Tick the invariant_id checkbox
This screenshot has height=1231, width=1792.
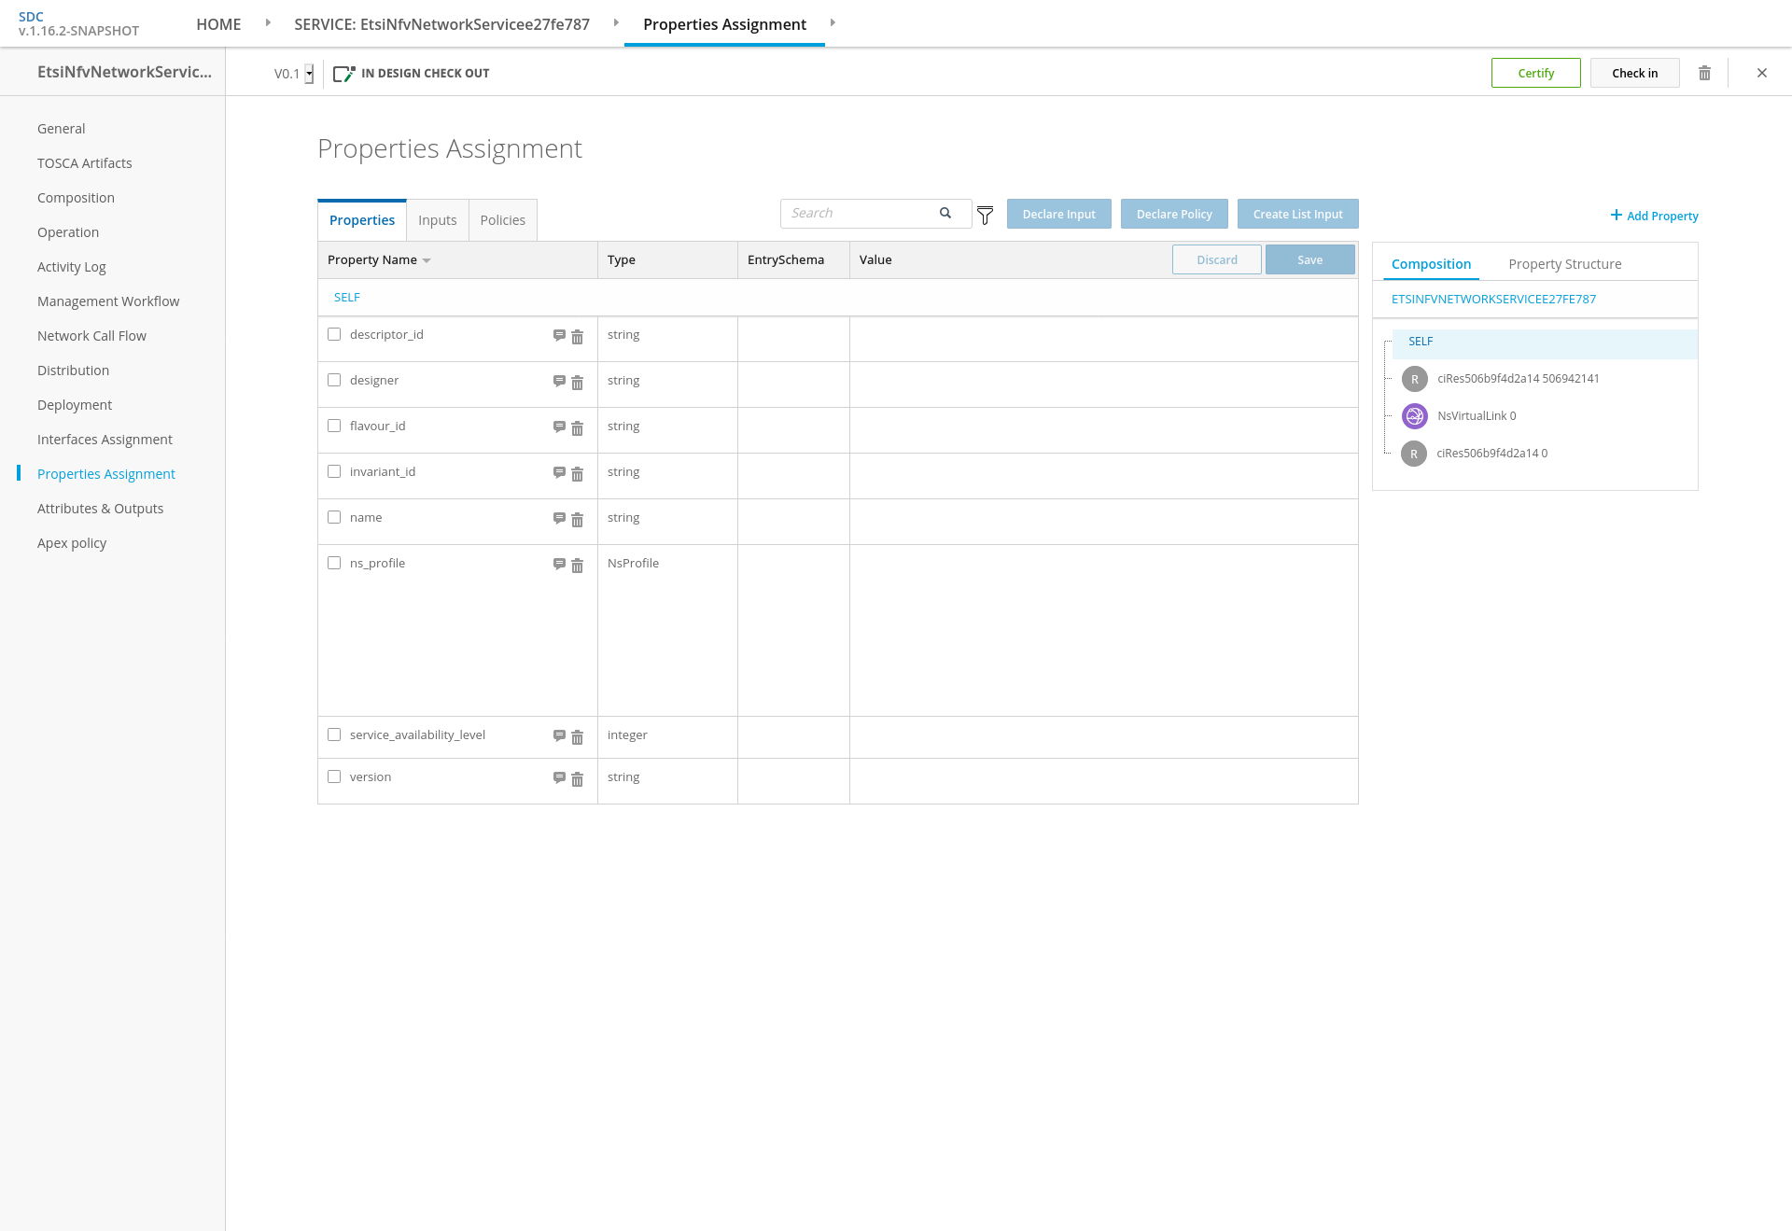334,471
